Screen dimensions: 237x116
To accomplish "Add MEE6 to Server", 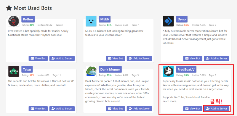I will click(x=139, y=58).
